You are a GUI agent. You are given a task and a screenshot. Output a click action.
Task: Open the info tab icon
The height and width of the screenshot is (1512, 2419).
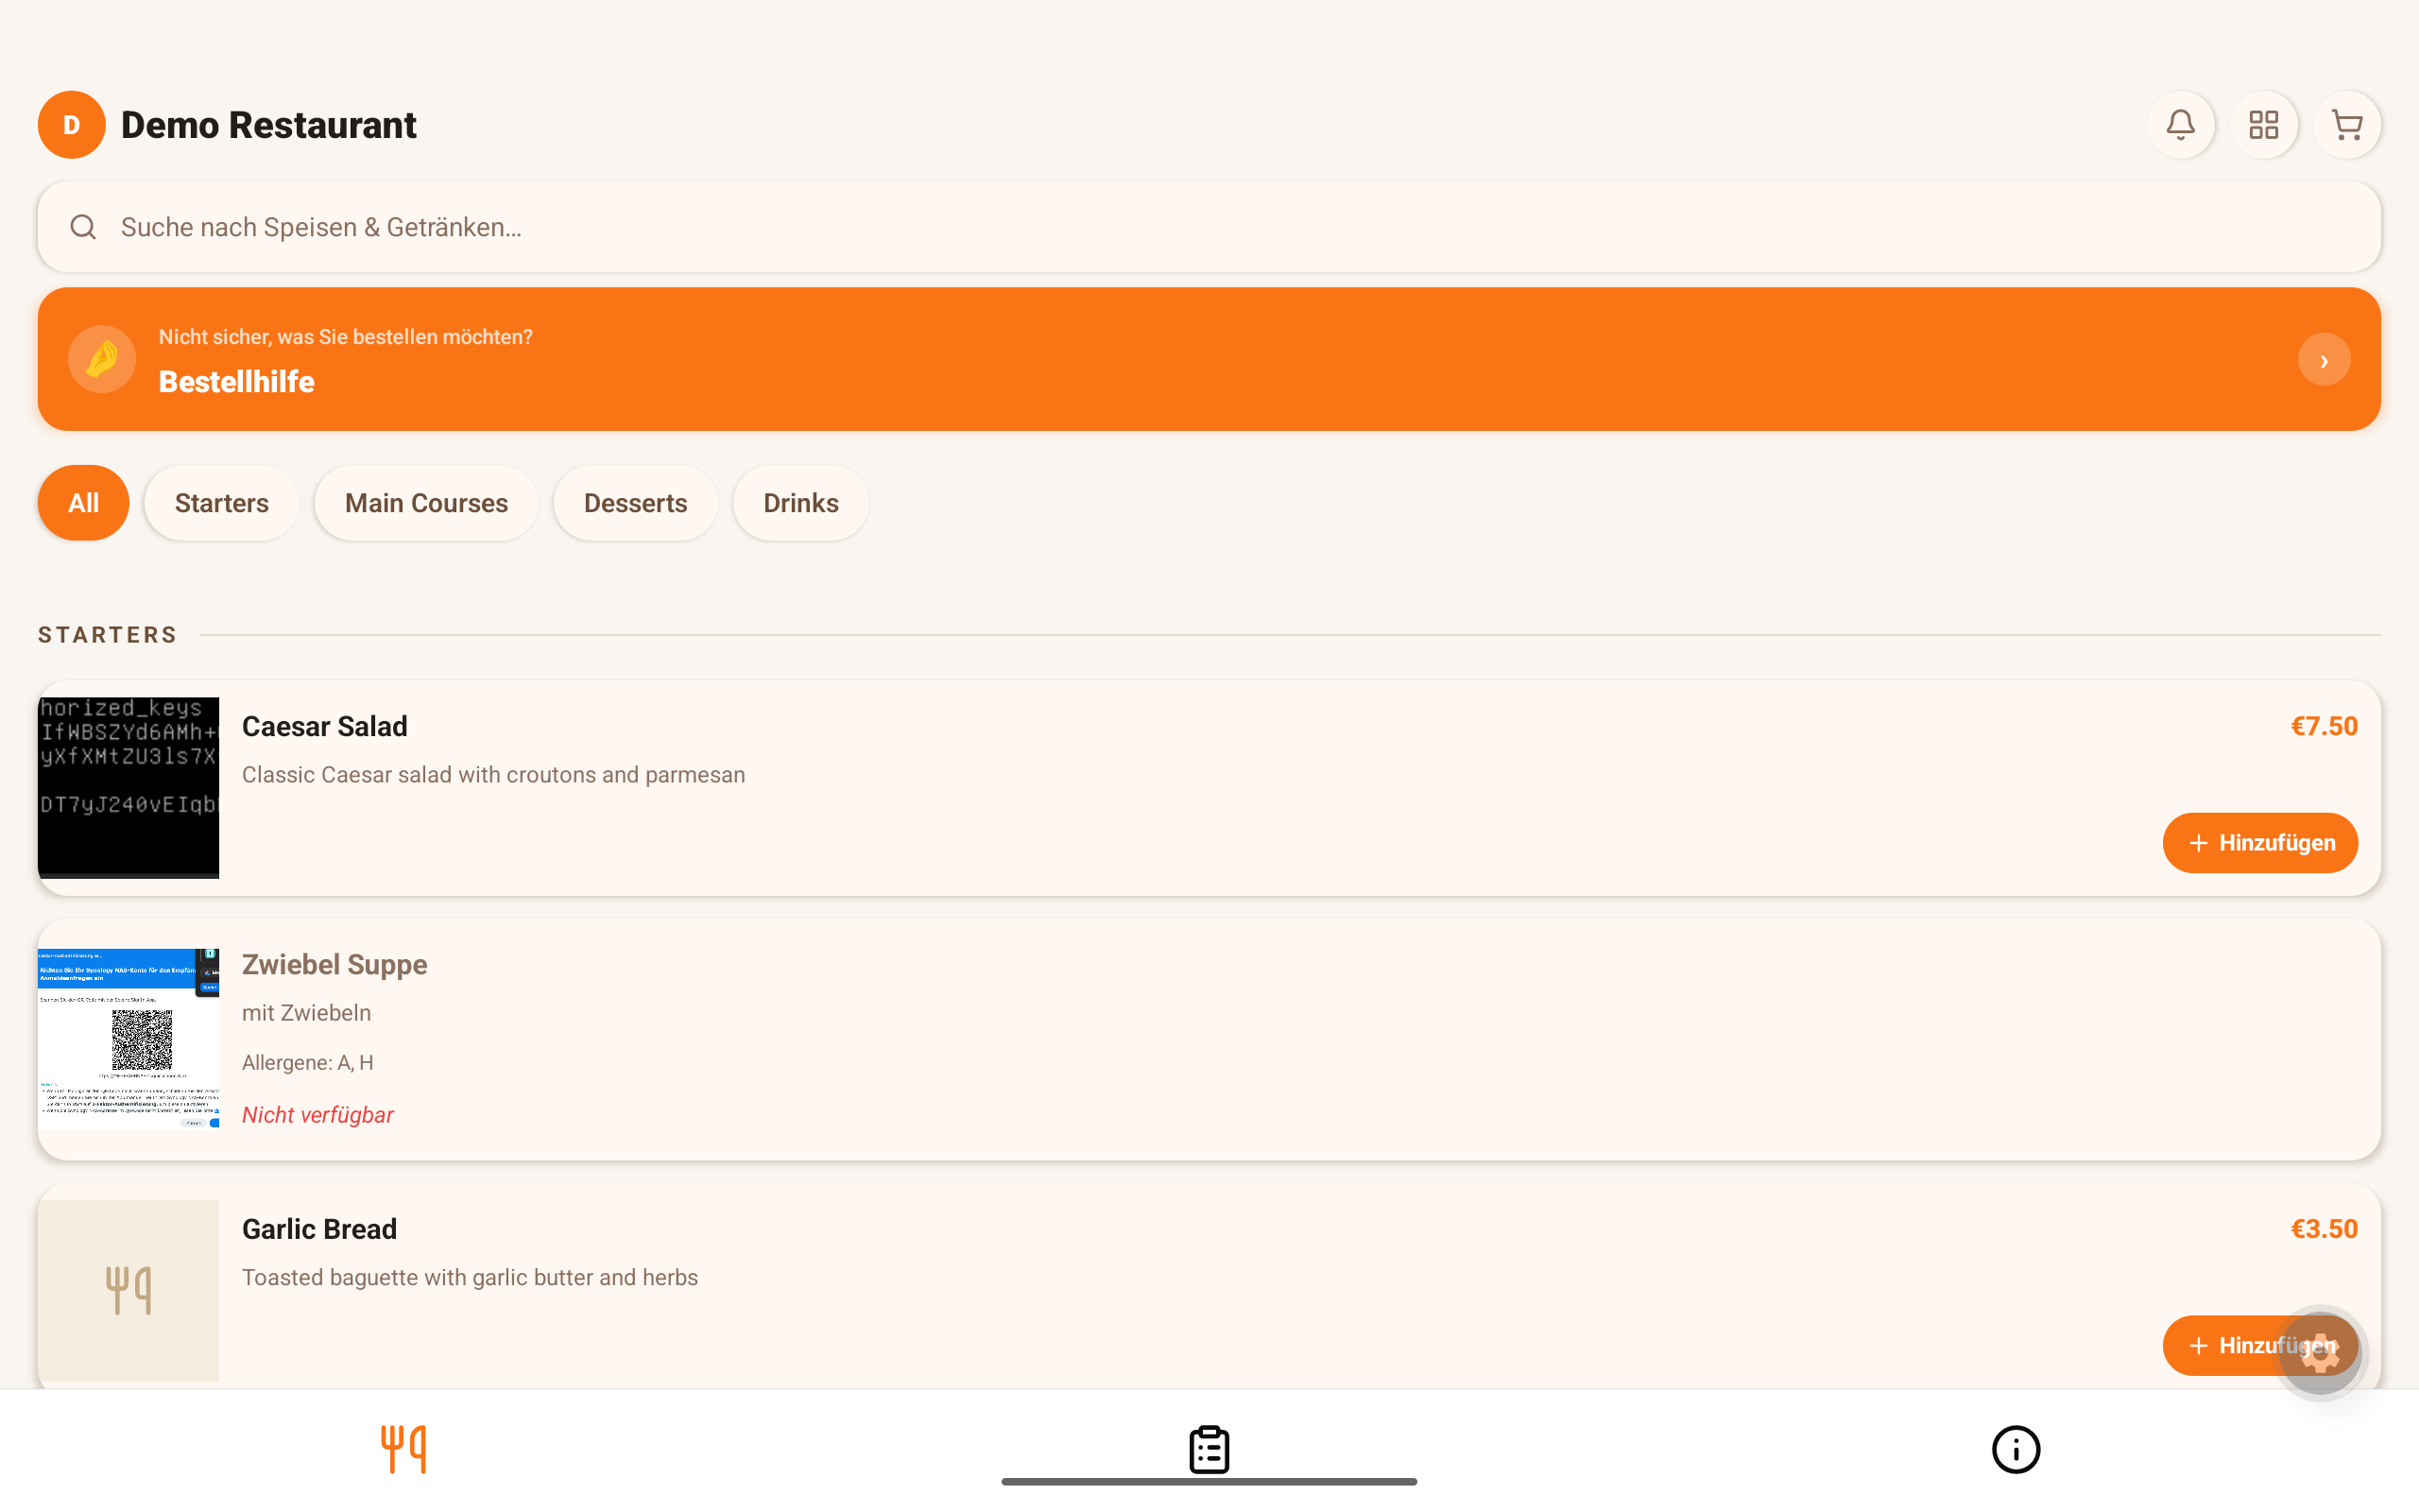pos(2016,1449)
